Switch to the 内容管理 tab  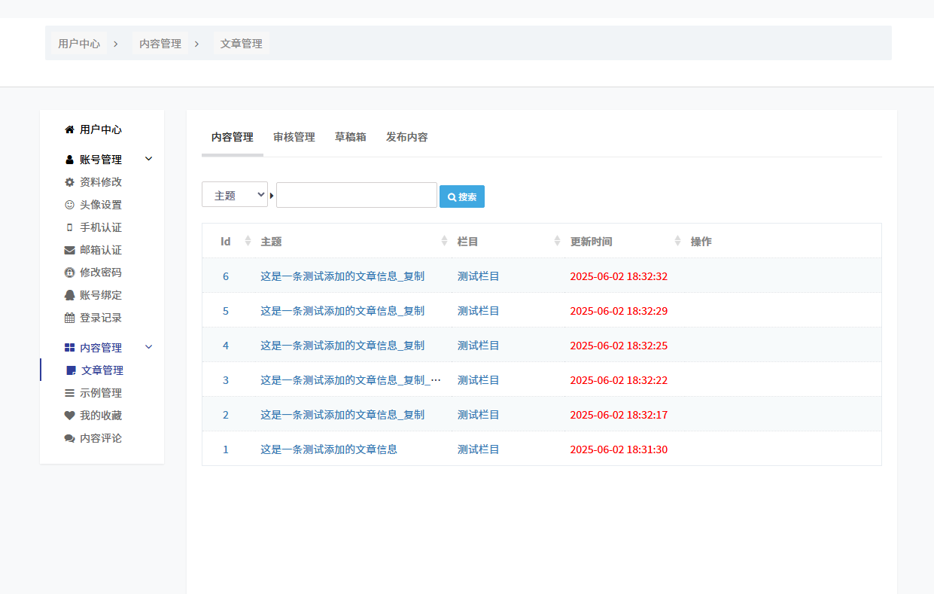pyautogui.click(x=233, y=137)
